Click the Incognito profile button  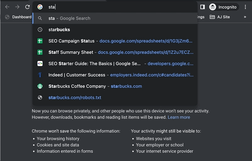point(224,7)
